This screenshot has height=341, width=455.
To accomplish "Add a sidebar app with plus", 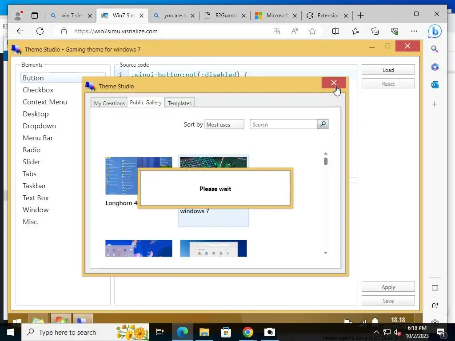I will click(x=435, y=104).
